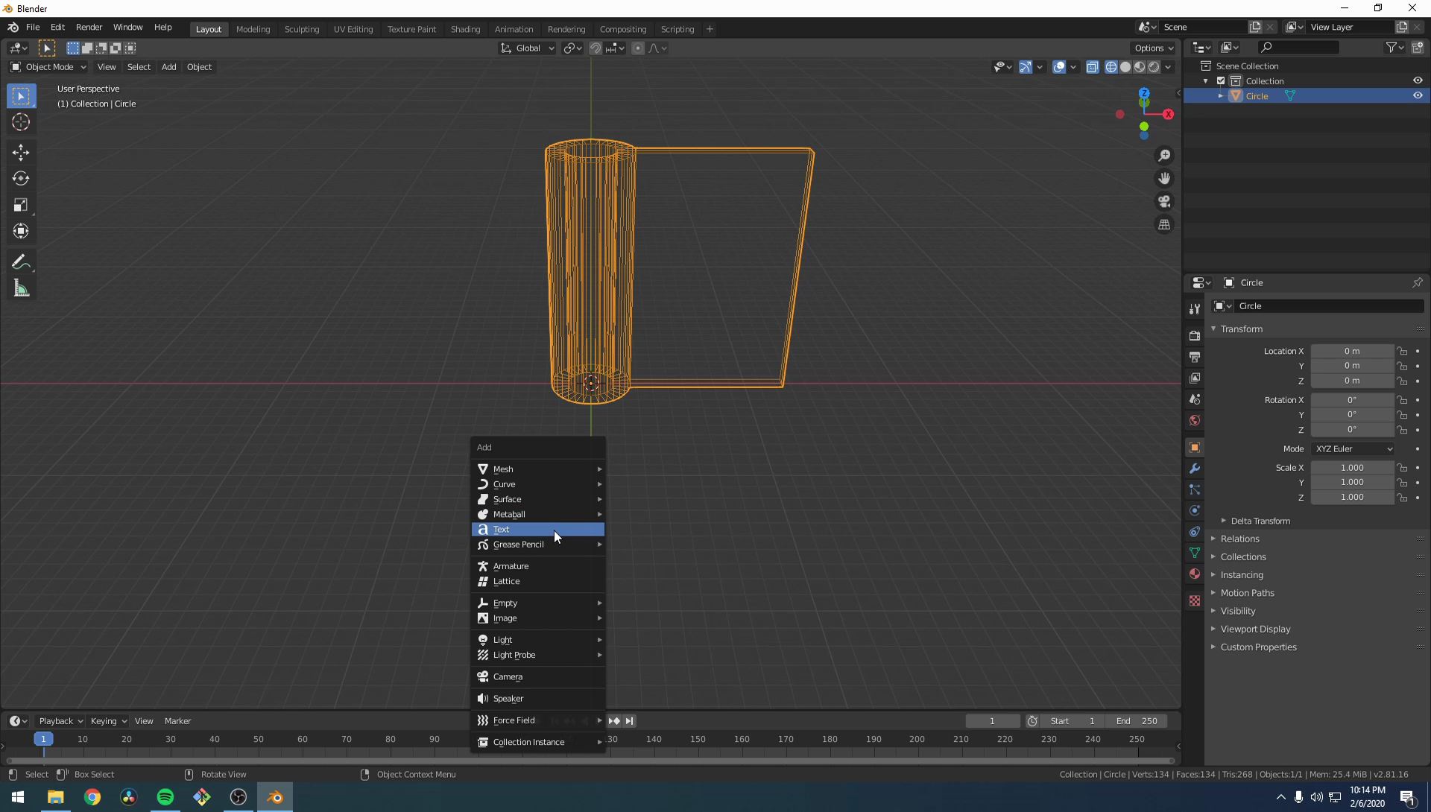Lock Location X property

1402,352
